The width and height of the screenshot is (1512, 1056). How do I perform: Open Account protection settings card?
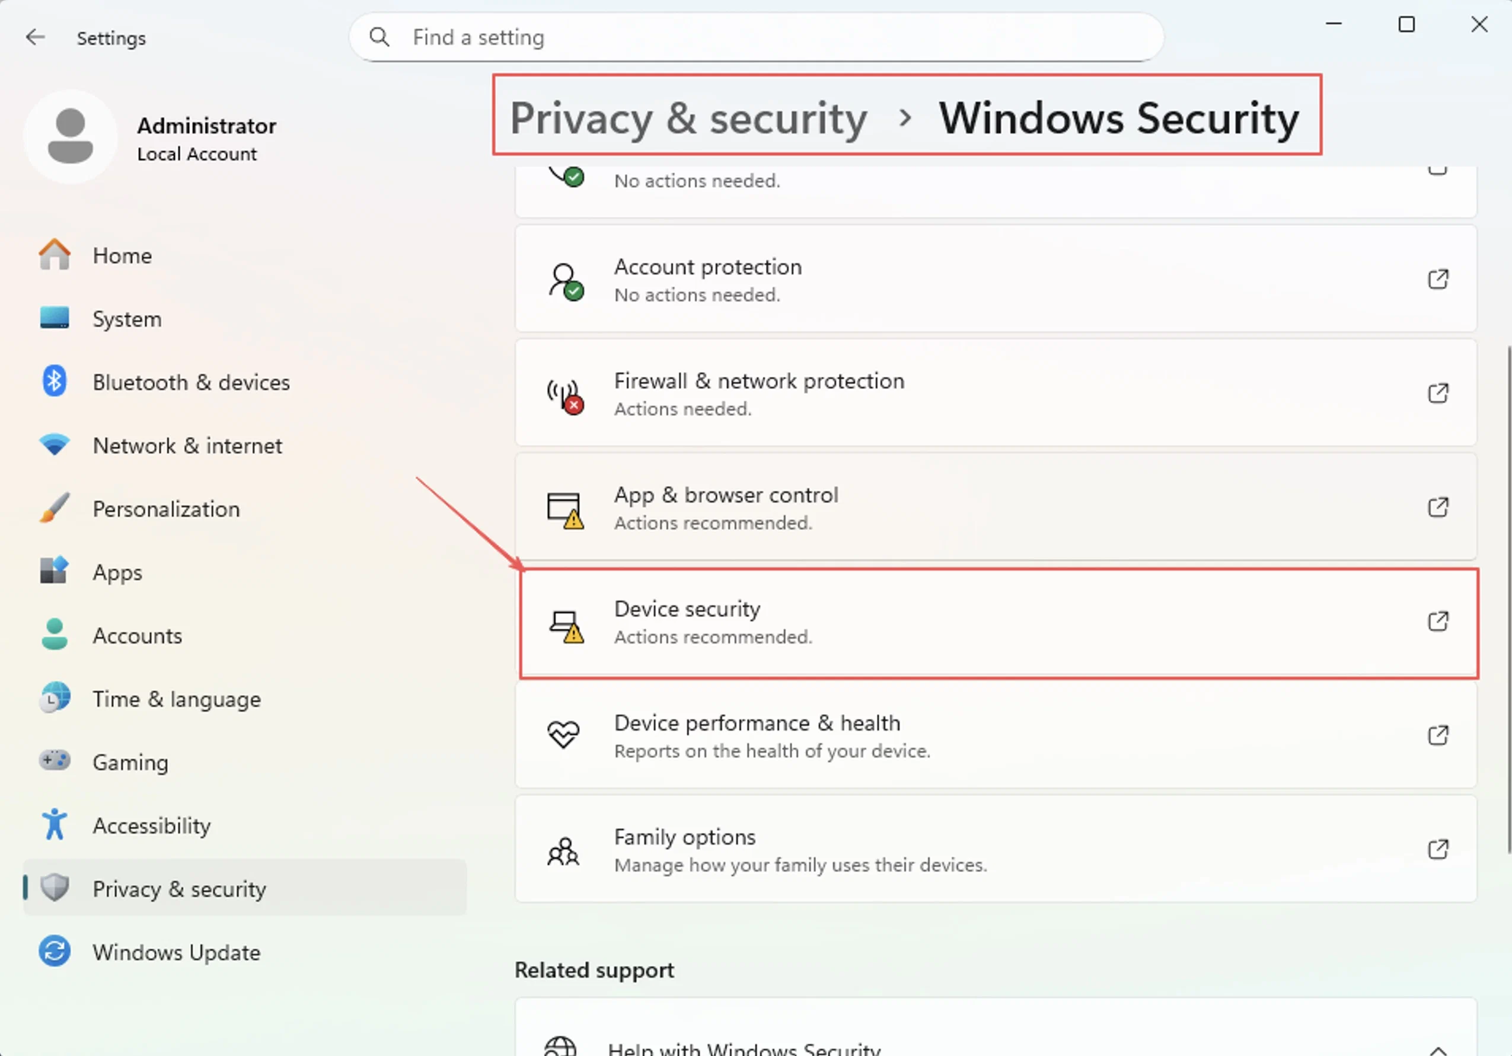click(x=996, y=279)
